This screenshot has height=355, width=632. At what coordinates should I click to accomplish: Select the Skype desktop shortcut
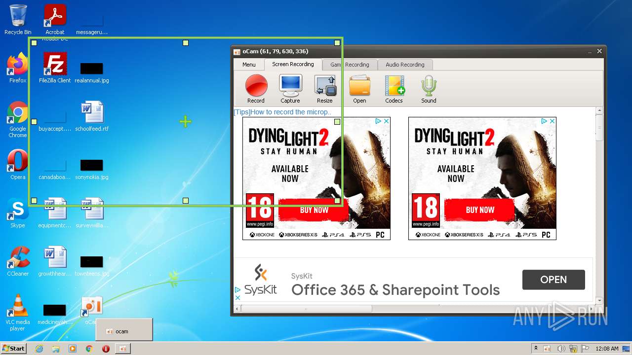pos(18,213)
